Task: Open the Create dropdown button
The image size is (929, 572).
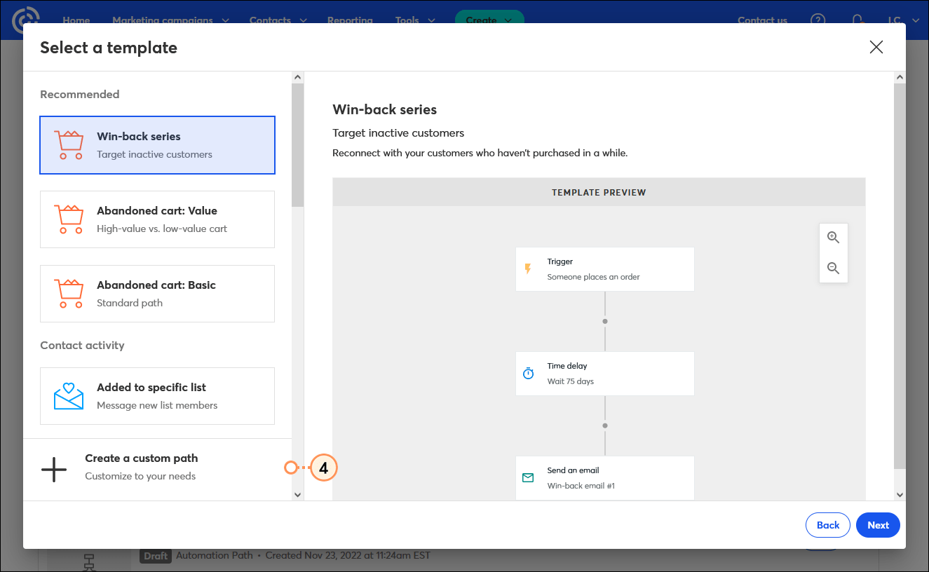Action: tap(489, 20)
